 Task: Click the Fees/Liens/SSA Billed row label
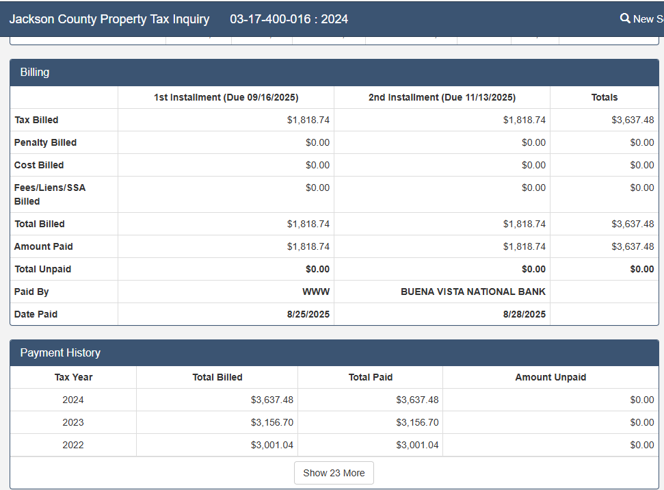coord(50,194)
